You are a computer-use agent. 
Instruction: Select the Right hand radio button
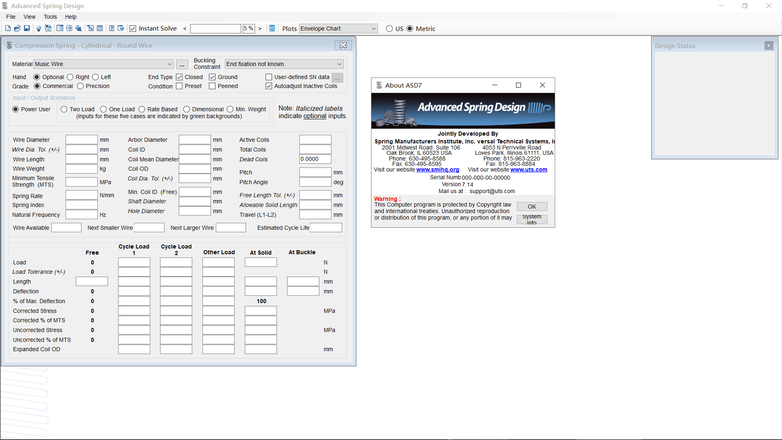coord(70,77)
